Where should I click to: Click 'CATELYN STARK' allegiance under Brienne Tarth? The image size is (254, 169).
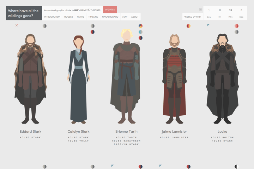126,144
